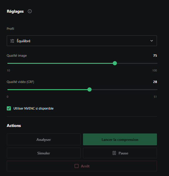Stop processing with the Arrêt button
This screenshot has height=176, width=169.
[x=82, y=166]
